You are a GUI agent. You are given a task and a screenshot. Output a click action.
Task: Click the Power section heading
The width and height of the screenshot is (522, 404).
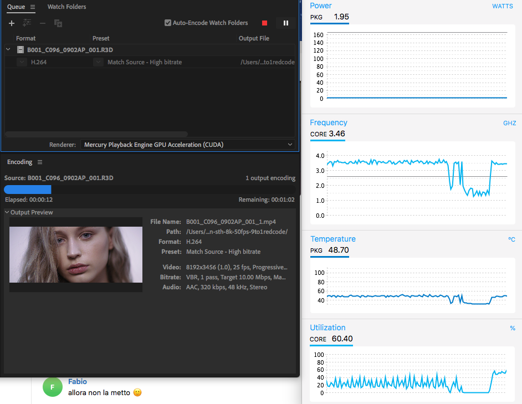coord(321,6)
